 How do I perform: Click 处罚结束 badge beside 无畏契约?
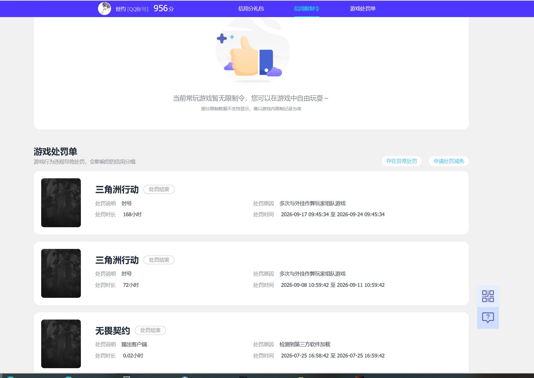pyautogui.click(x=150, y=330)
